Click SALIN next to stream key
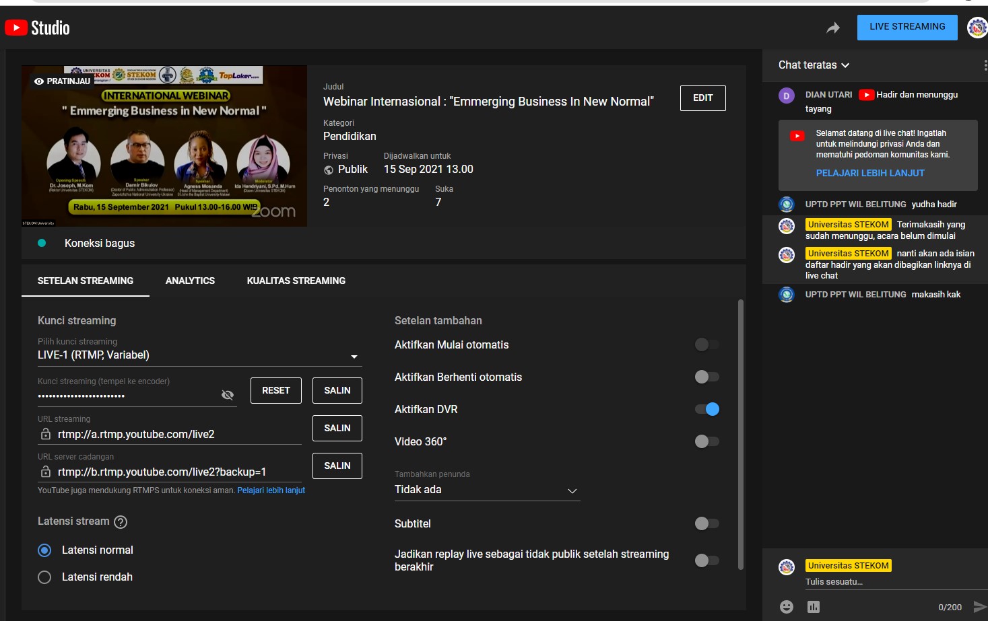 click(337, 390)
